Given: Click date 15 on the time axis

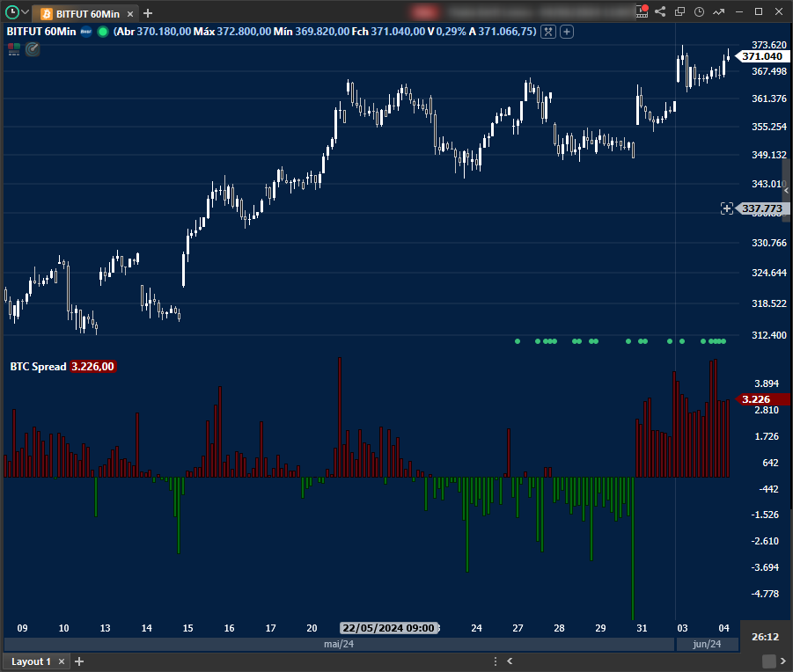Looking at the screenshot, I should point(187,628).
